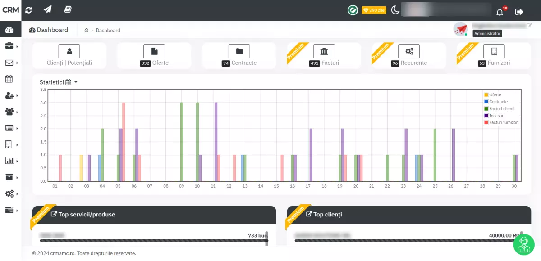Select the add-contact person icon in sidebar
Viewport: 541px width, 261px height.
tap(10, 95)
